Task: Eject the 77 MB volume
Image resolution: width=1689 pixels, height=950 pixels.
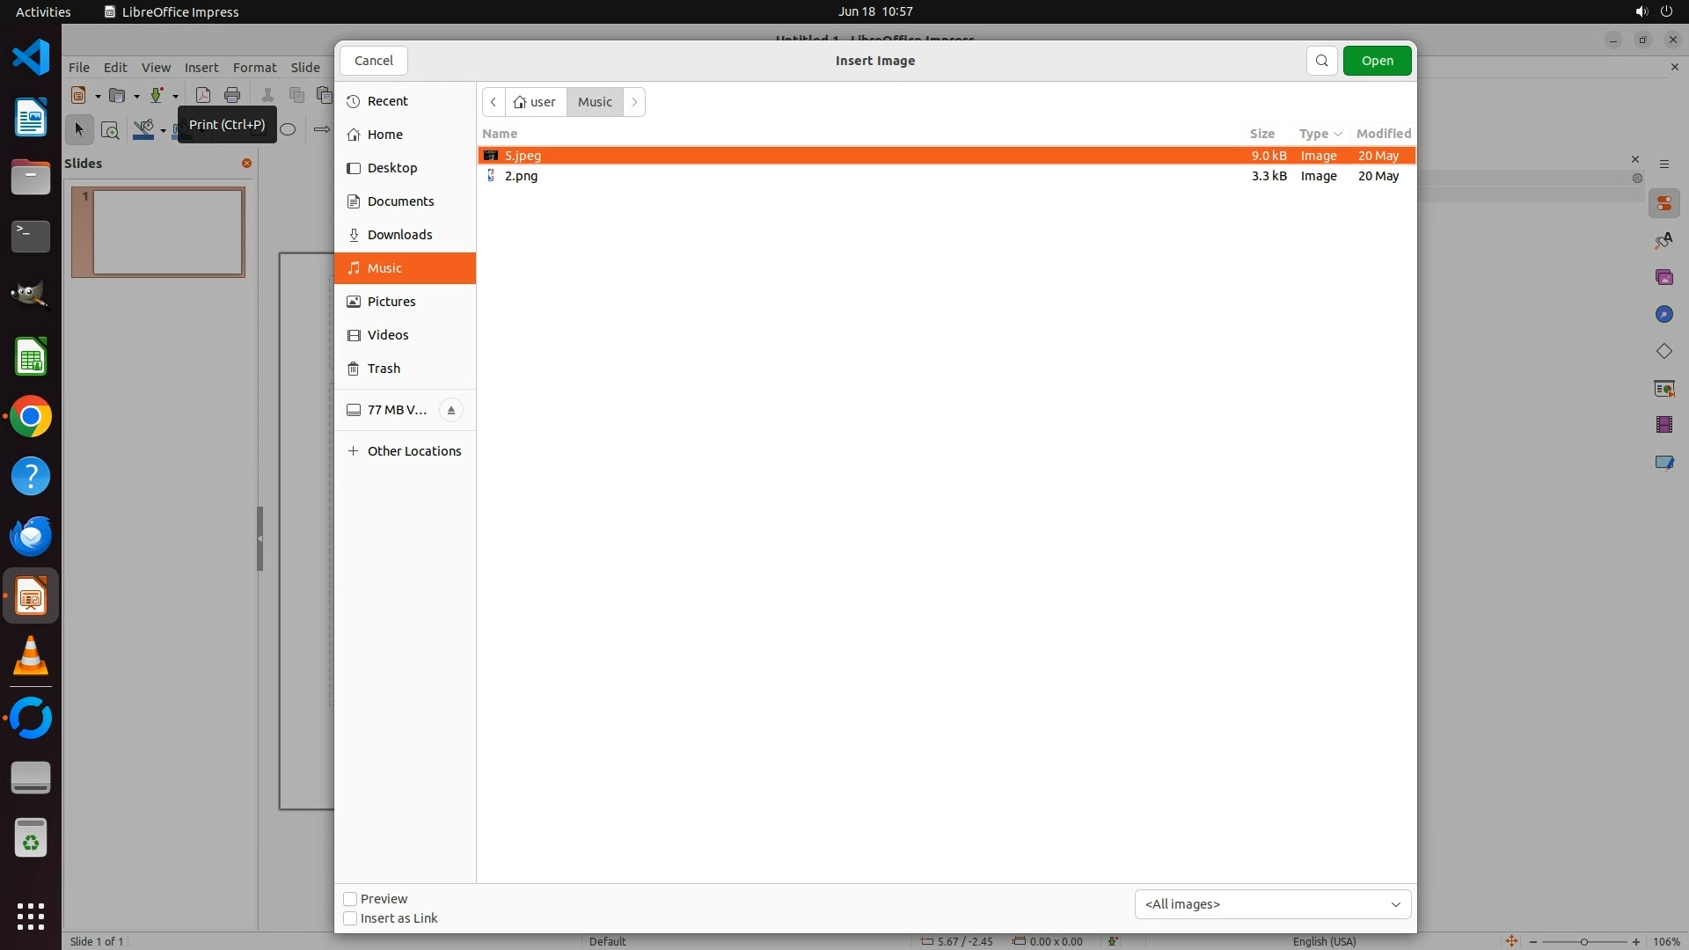Action: point(450,410)
